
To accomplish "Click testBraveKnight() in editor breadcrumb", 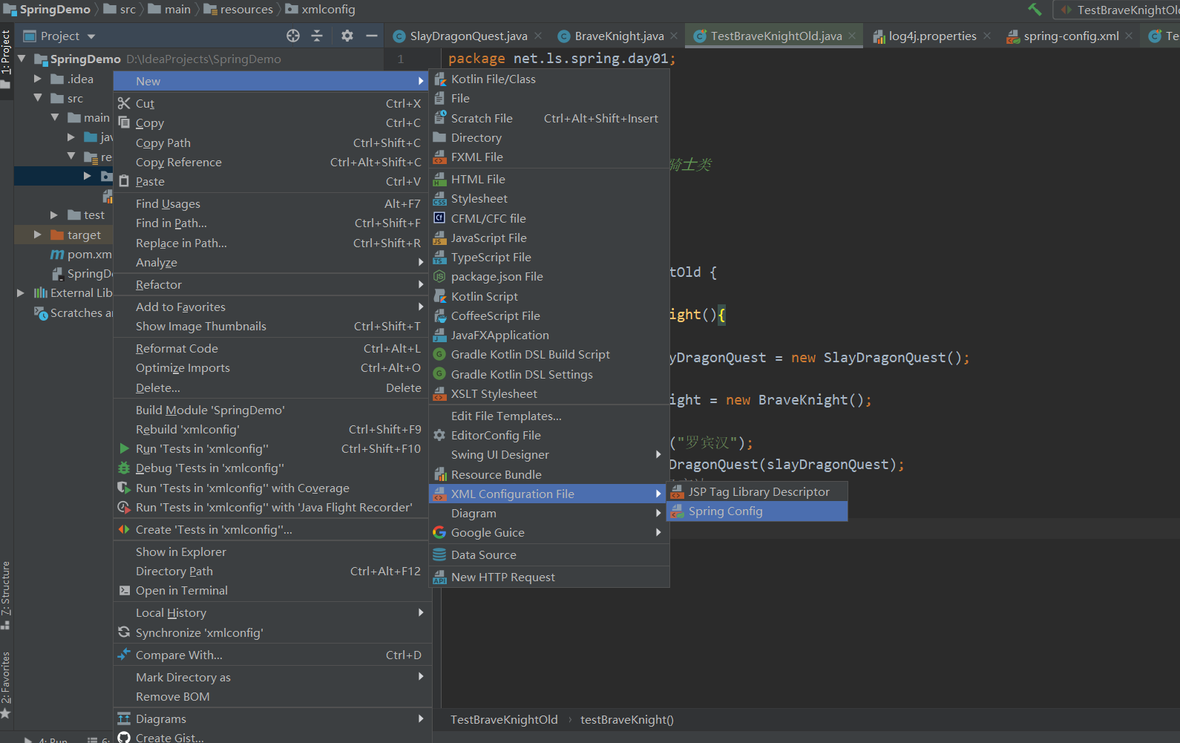I will point(627,719).
